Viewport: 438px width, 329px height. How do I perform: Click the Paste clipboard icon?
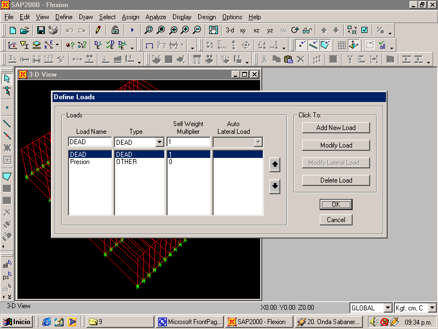[x=289, y=59]
